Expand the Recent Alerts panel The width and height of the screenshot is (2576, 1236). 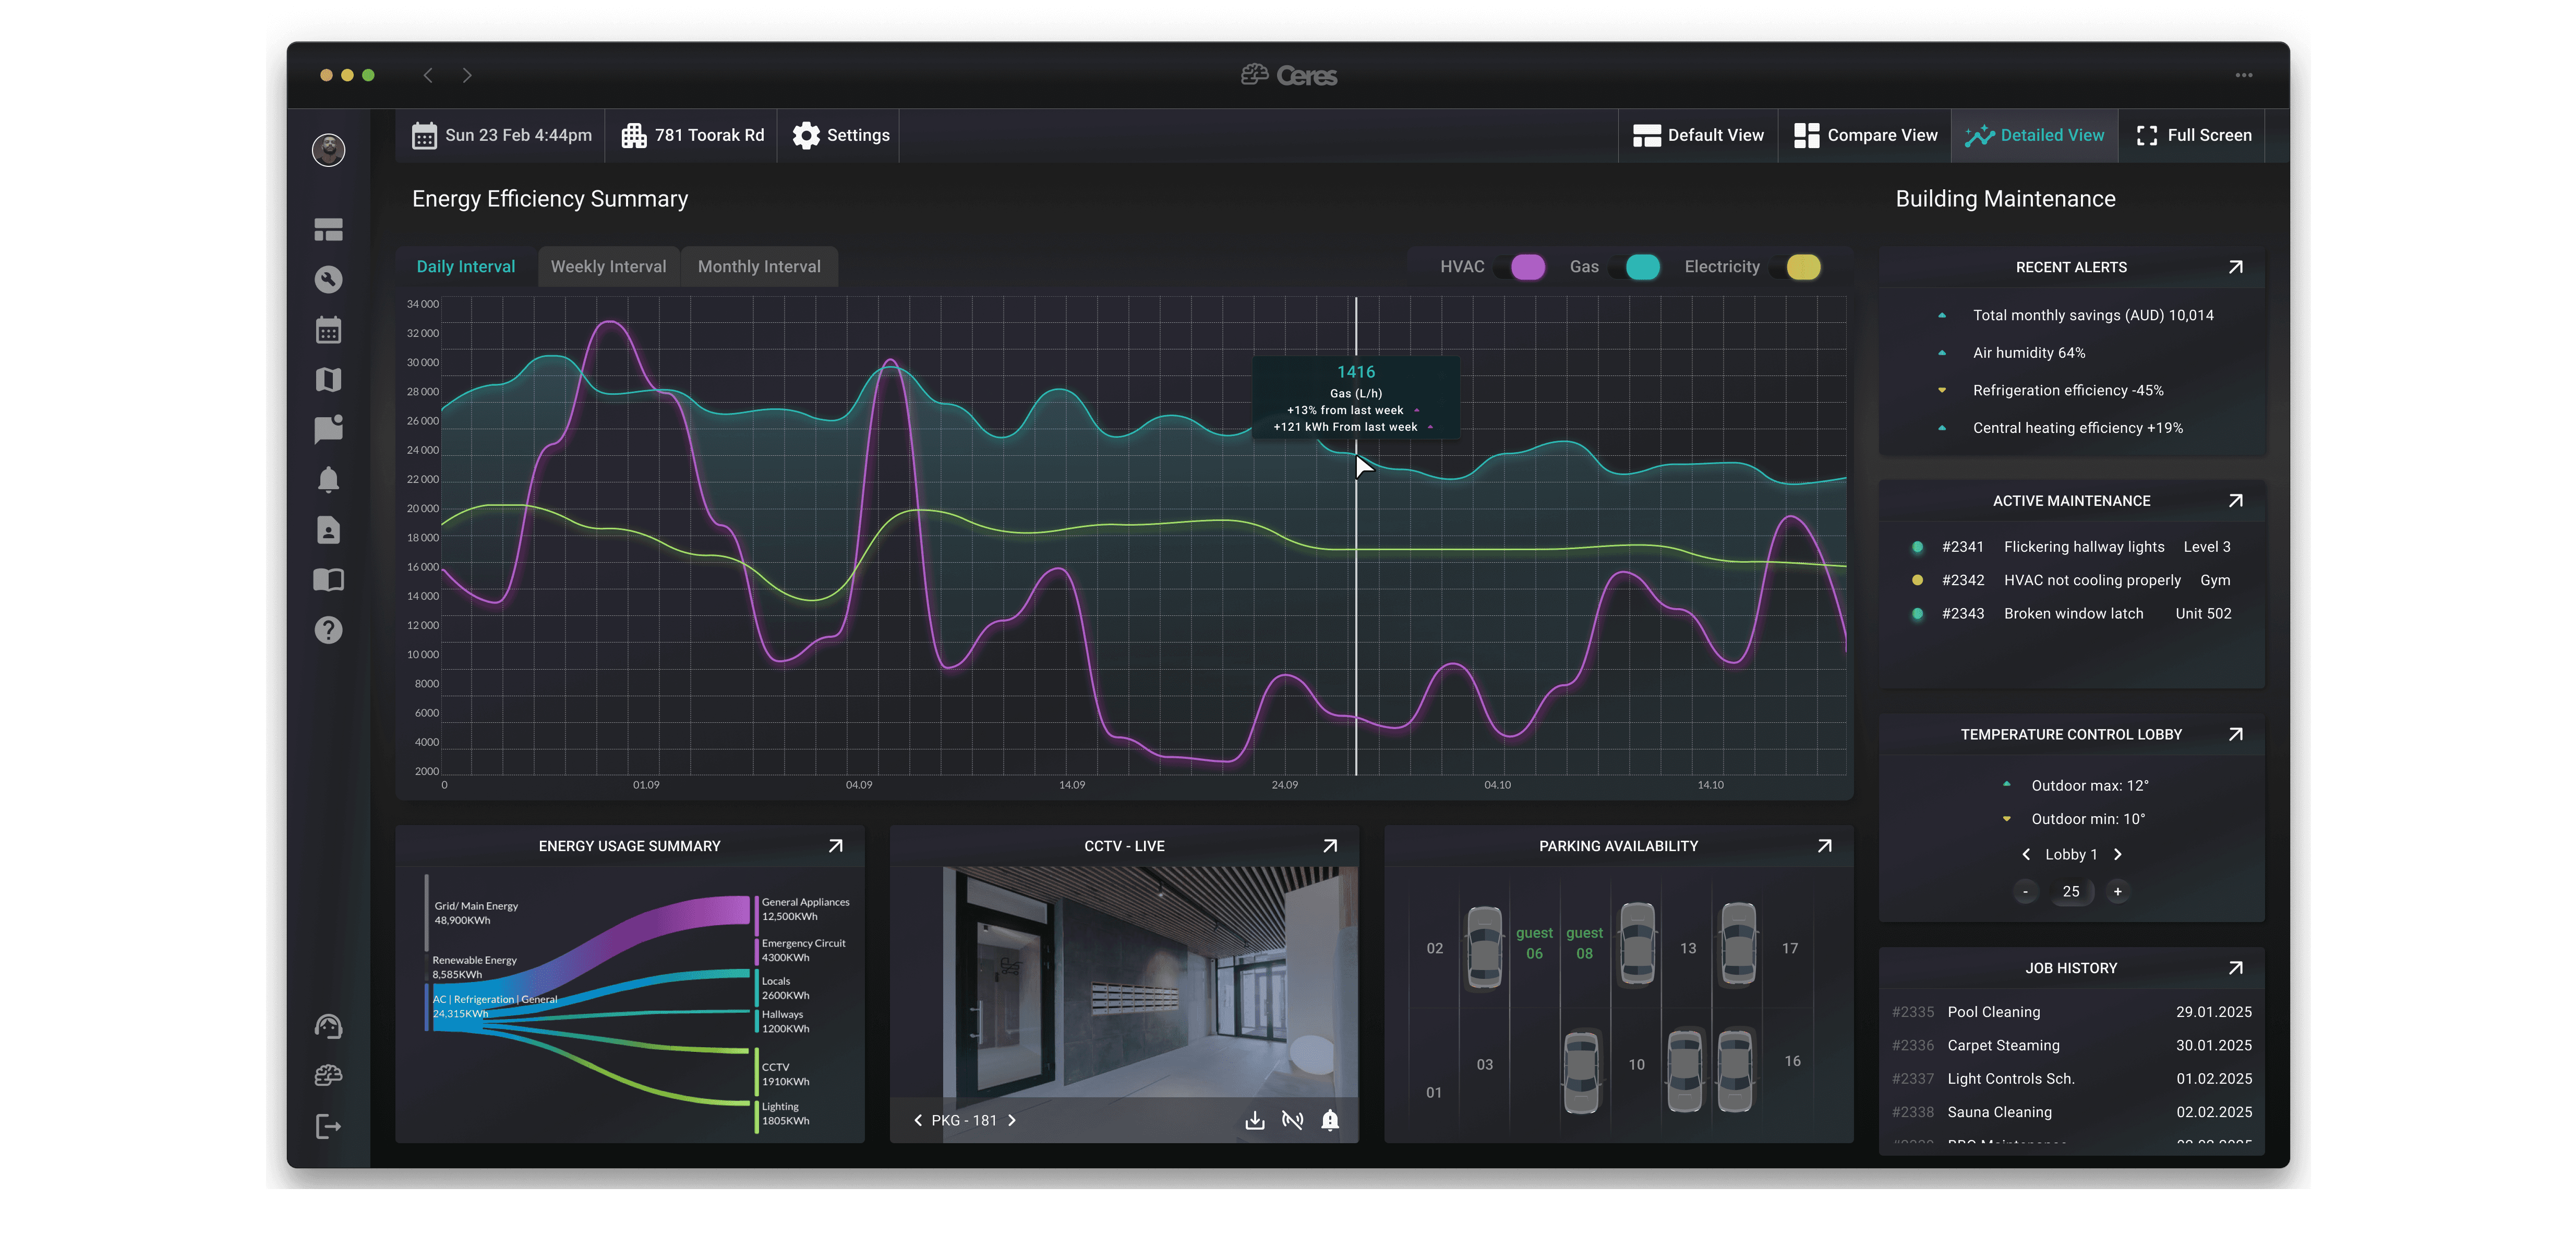[2235, 267]
